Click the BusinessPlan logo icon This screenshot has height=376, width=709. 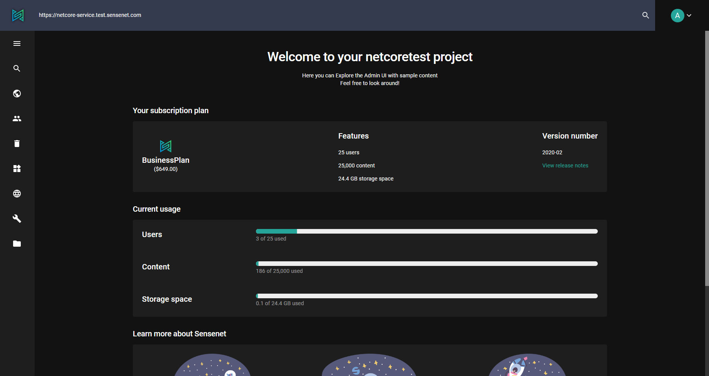tap(166, 146)
